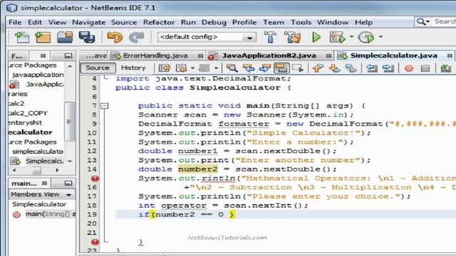Run the project with green play icon
The height and width of the screenshot is (256, 456).
316,37
